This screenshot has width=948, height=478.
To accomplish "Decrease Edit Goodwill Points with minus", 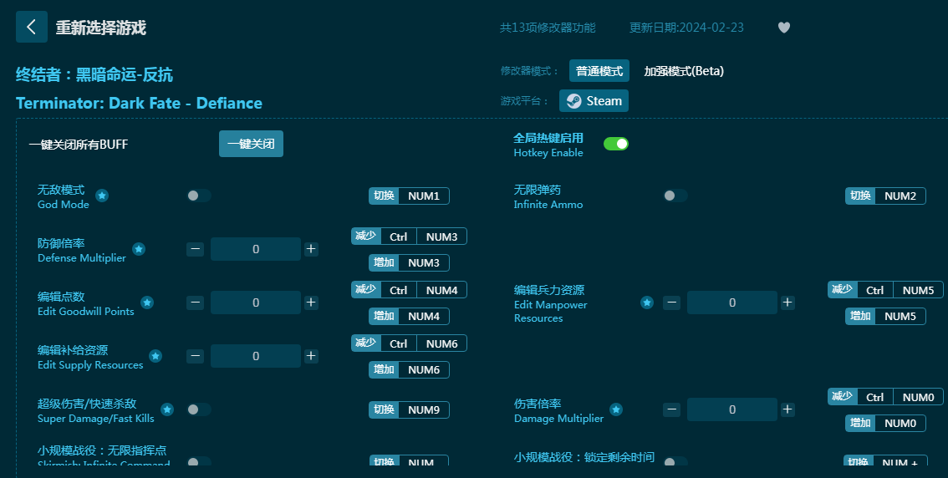I will 196,303.
